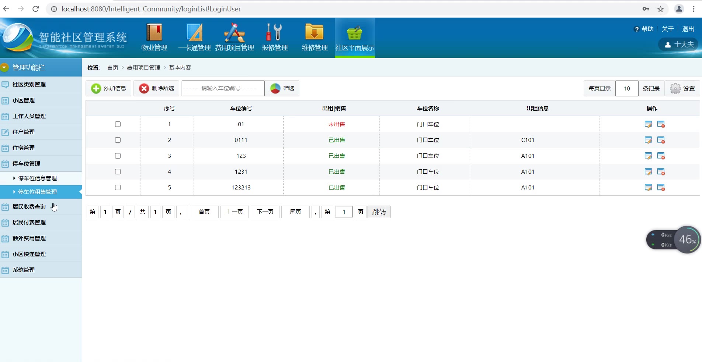Click the 筛选 filter button

(282, 89)
